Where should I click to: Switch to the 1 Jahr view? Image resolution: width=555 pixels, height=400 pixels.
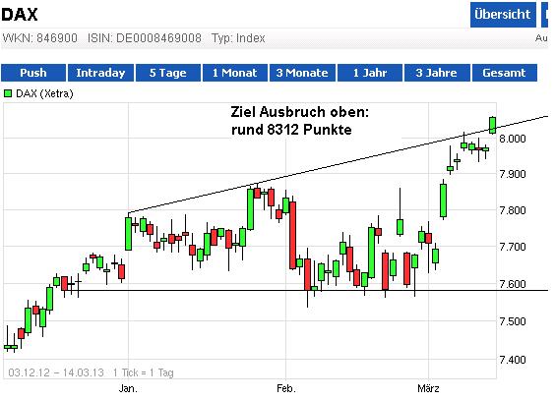(x=370, y=73)
